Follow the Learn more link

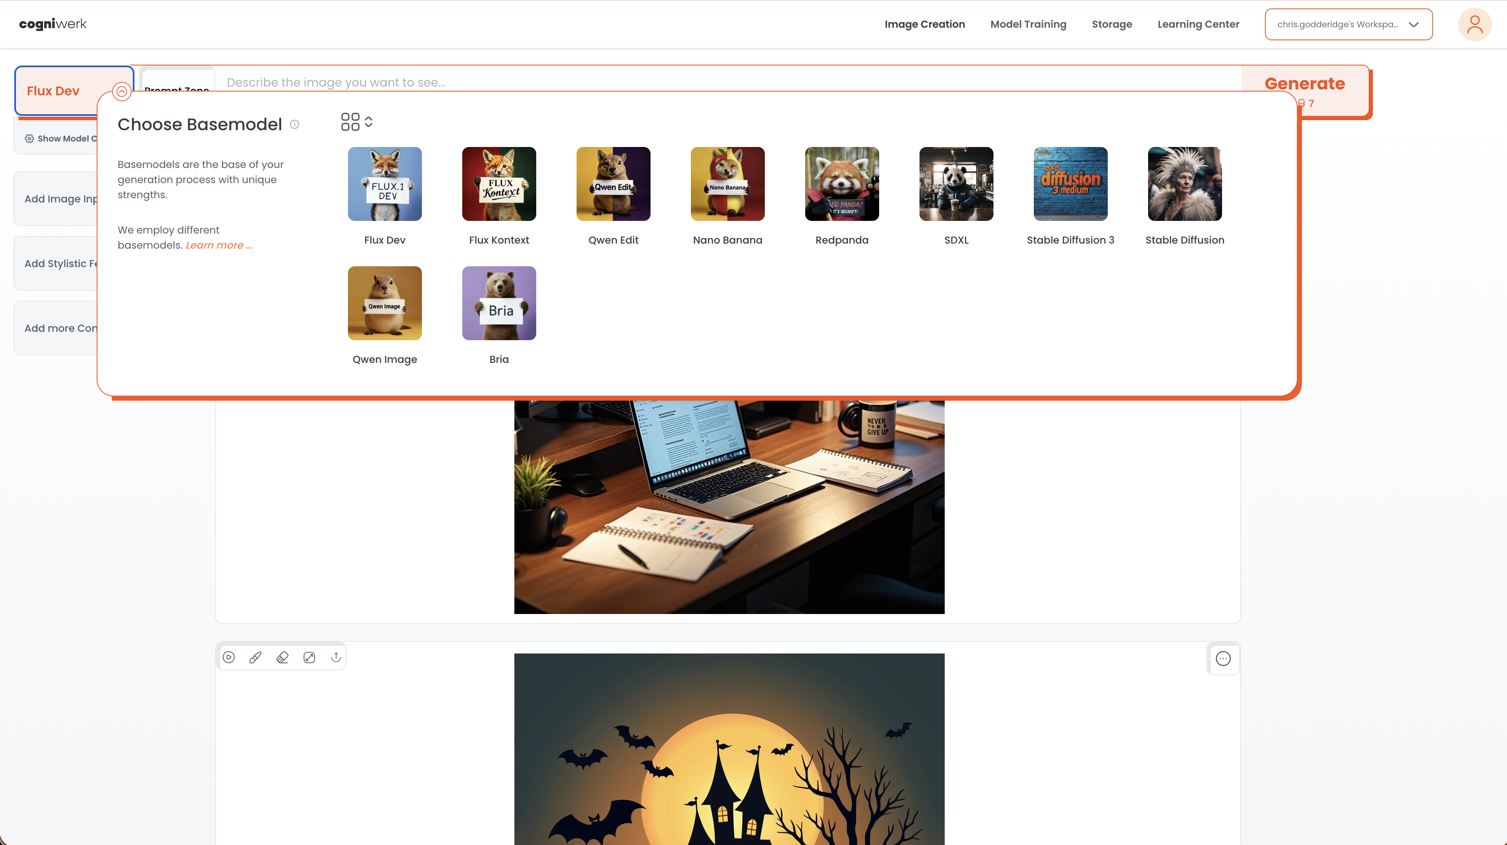(219, 245)
